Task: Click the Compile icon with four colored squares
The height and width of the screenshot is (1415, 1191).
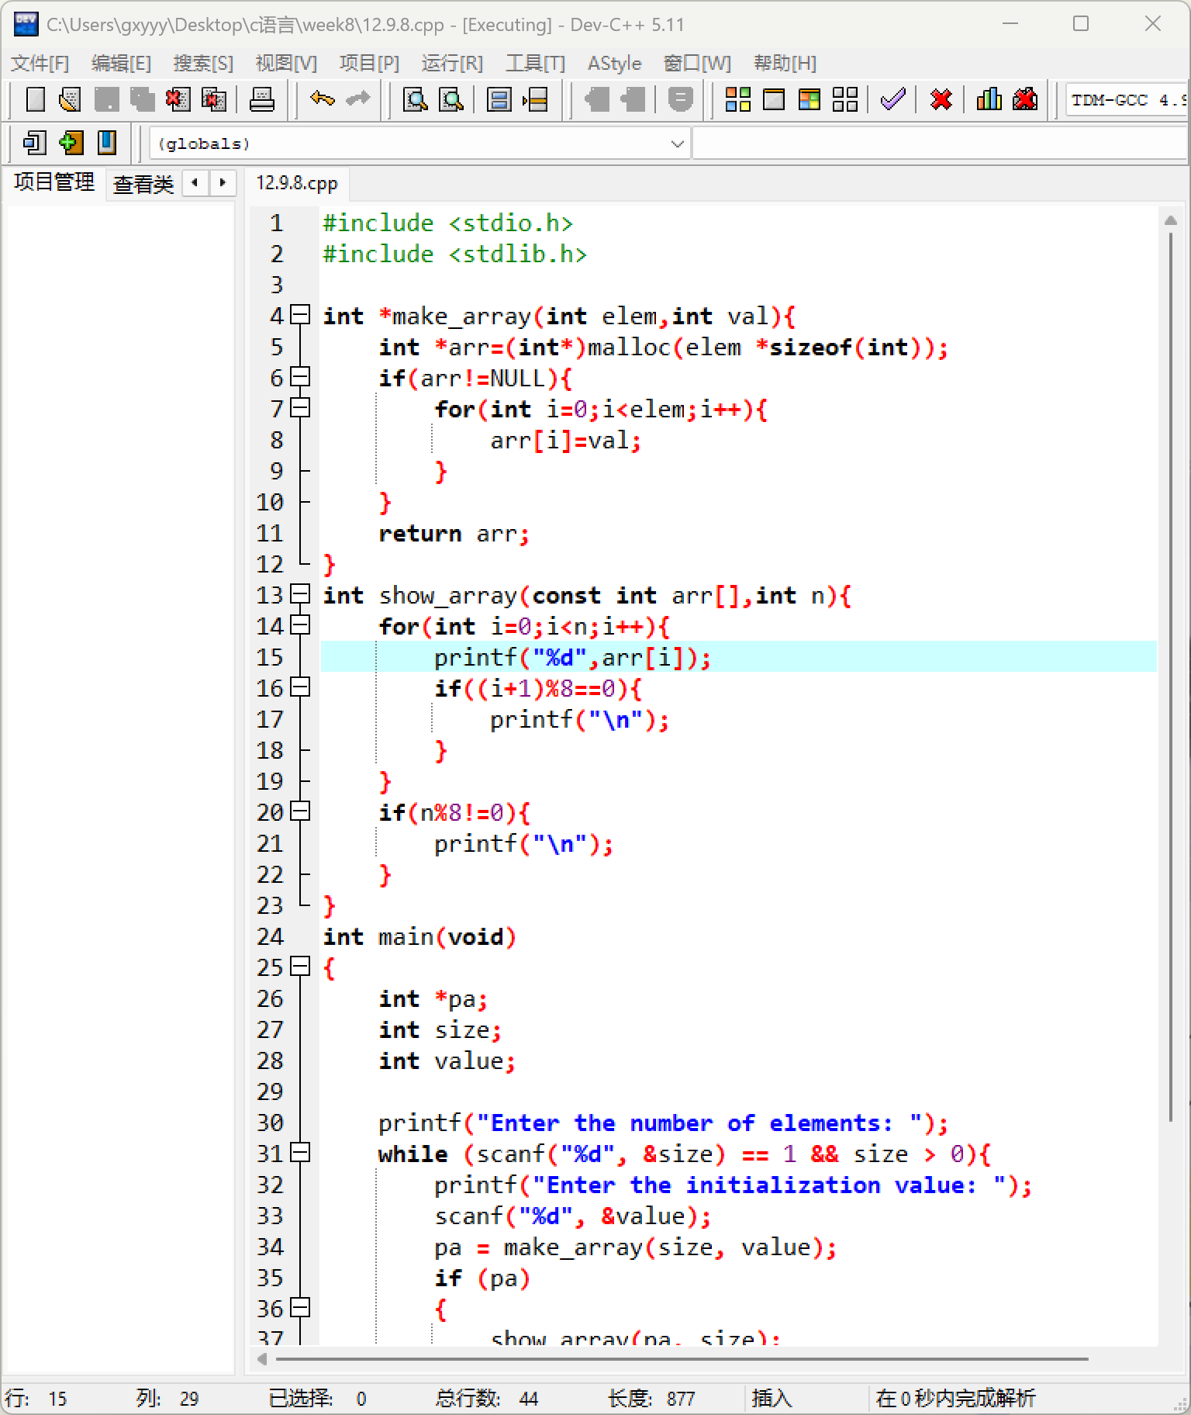Action: [x=738, y=99]
